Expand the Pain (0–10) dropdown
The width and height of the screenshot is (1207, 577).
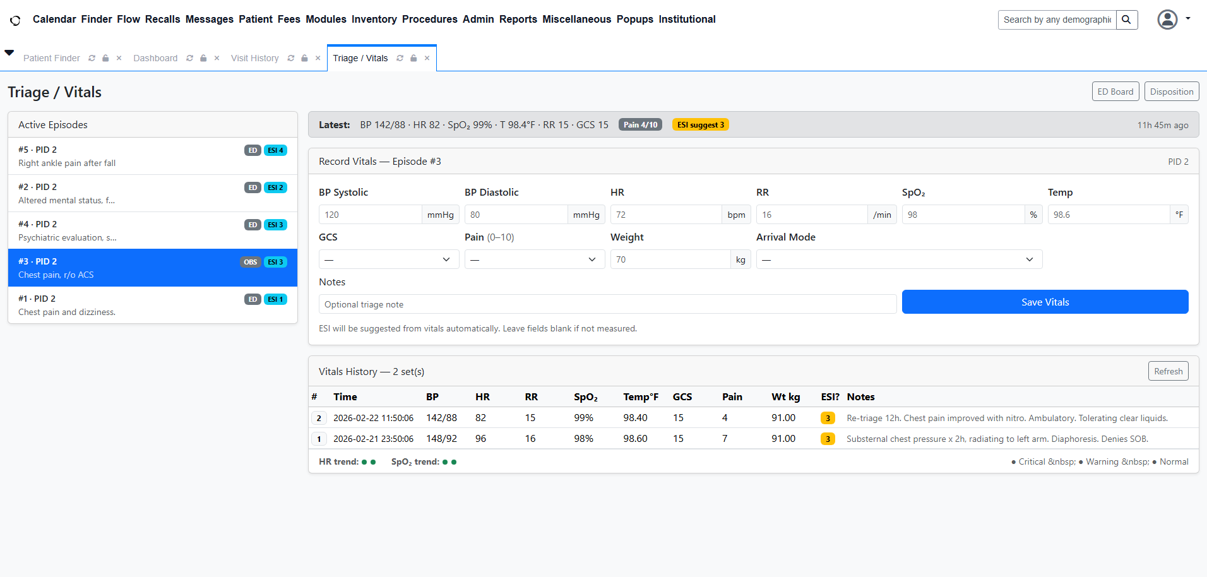[x=534, y=259]
